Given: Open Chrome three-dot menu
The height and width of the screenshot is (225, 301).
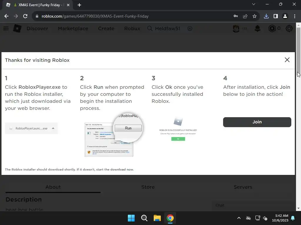Looking at the screenshot, I should click(x=295, y=16).
